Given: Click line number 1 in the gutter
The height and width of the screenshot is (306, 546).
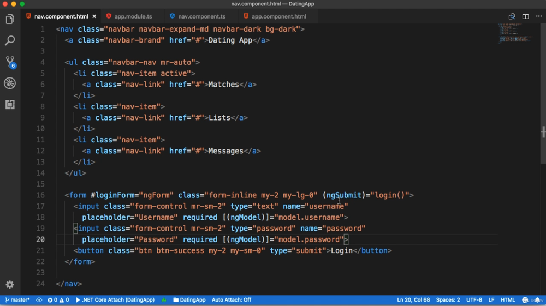Looking at the screenshot, I should 43,29.
